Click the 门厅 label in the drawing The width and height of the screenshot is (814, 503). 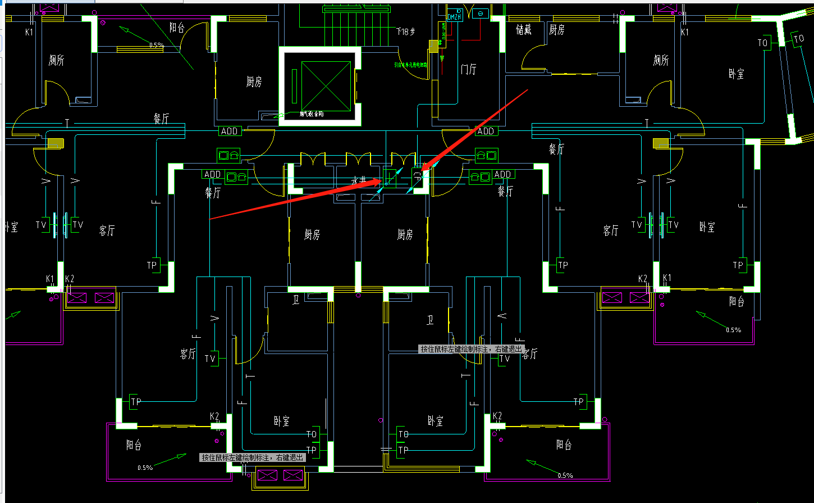(469, 69)
